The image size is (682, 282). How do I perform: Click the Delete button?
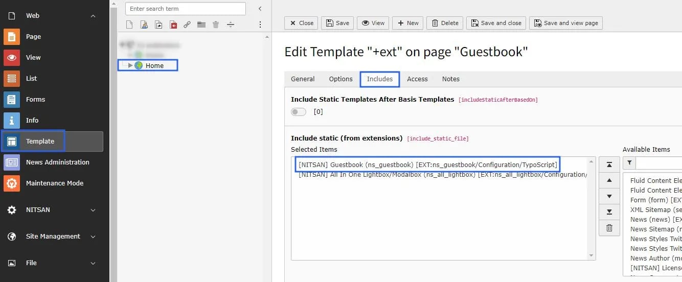point(445,23)
